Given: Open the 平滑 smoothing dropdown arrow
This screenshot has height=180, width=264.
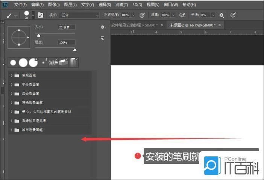Looking at the screenshot, I should pos(213,15).
